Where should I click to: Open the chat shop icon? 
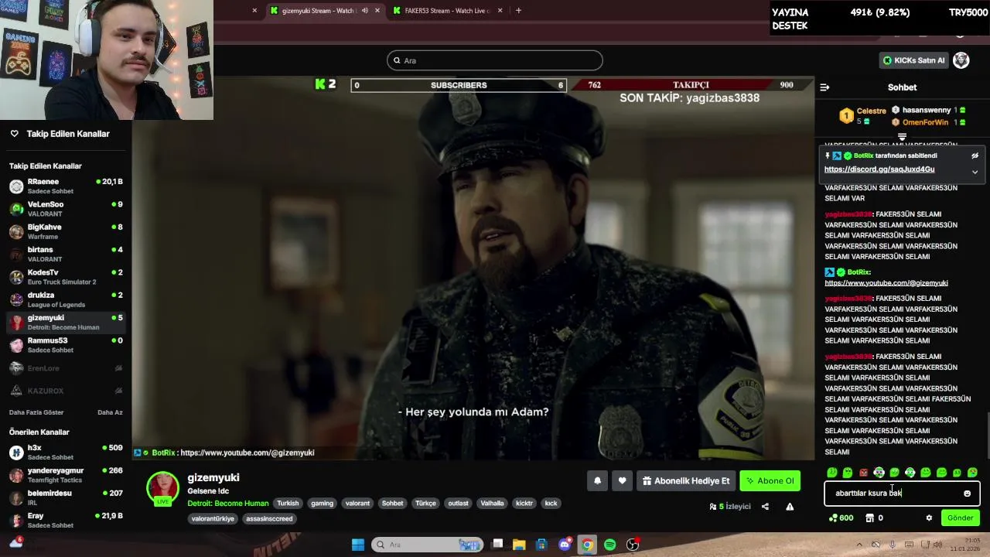(869, 518)
